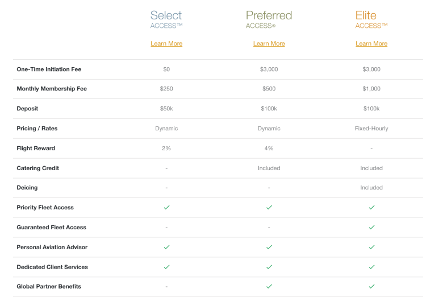Click Learn More under Preferred Access
426x301 pixels.
pyautogui.click(x=269, y=44)
